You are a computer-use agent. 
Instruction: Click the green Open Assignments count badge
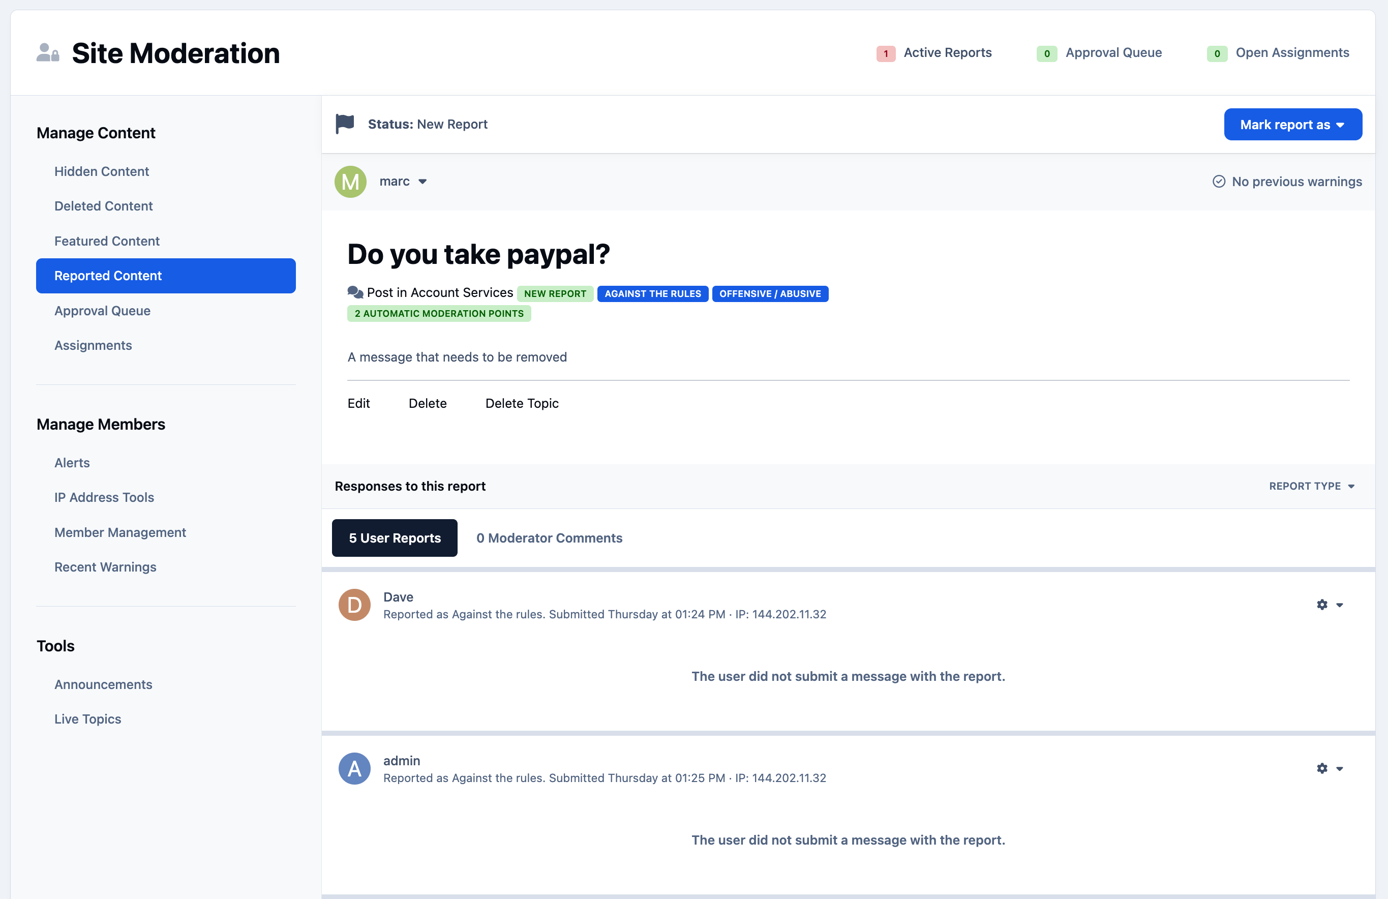coord(1217,53)
